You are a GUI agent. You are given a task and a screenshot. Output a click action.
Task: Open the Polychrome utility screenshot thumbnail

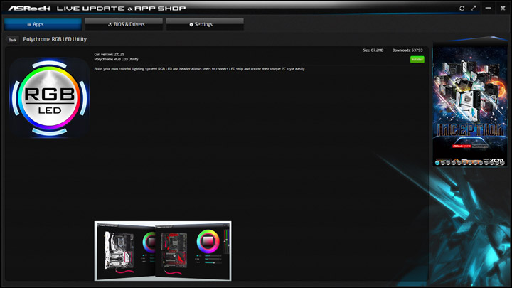163,251
